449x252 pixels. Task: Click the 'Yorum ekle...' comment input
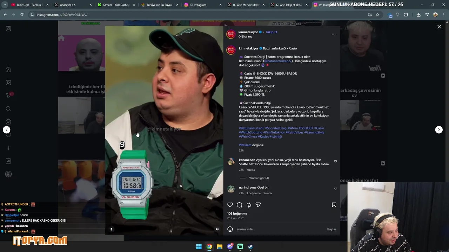click(x=280, y=229)
